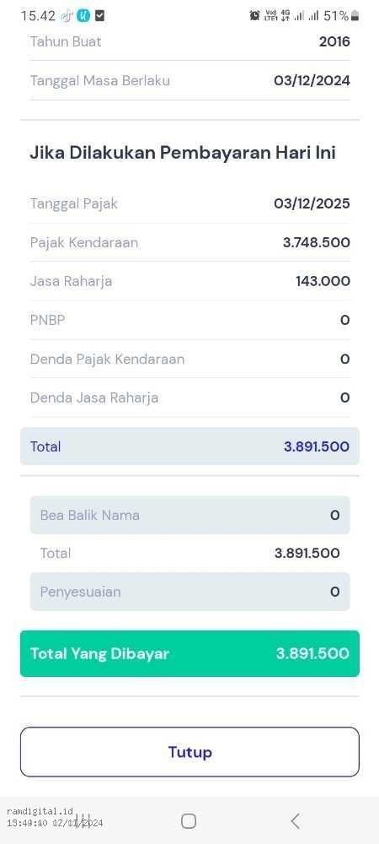Tap the blue highlighted Total row
The width and height of the screenshot is (379, 844).
(x=189, y=446)
